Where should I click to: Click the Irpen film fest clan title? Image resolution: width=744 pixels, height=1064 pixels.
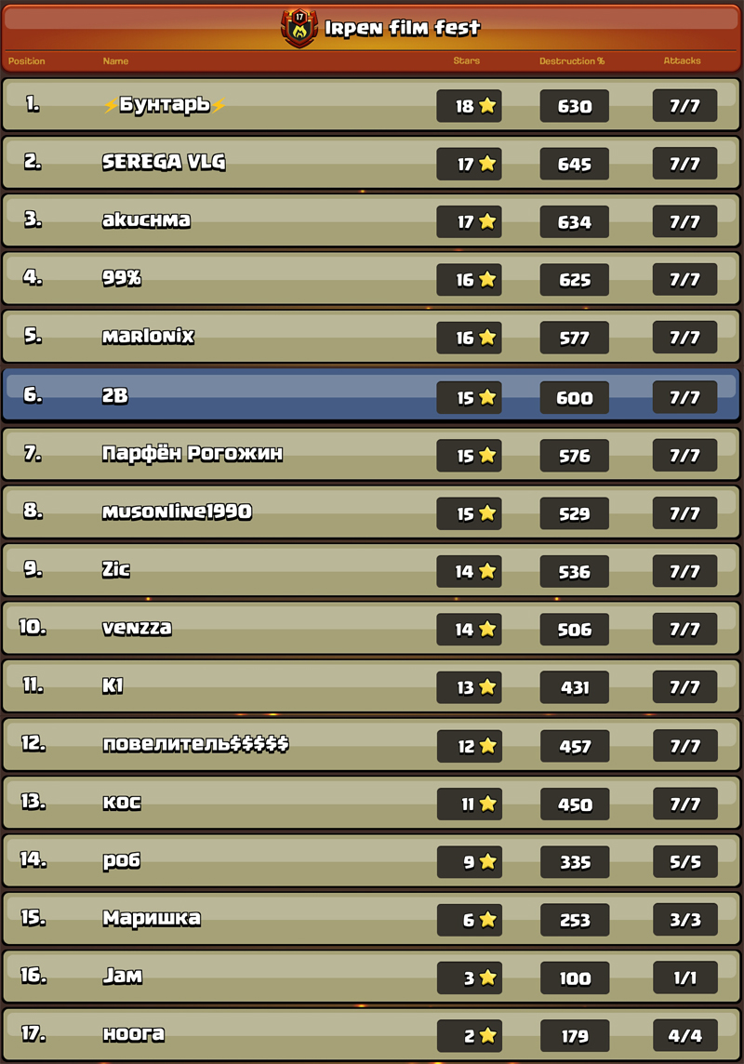[402, 28]
